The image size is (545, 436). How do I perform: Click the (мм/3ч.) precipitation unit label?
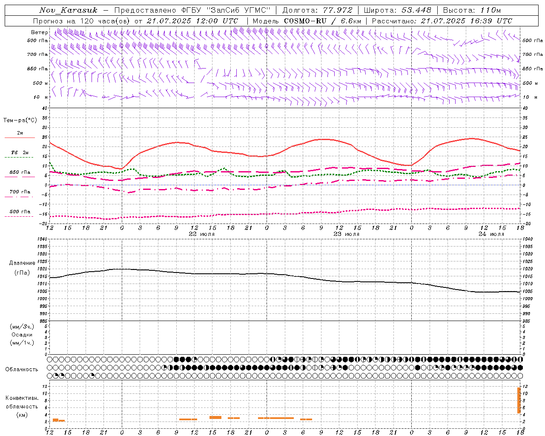(22, 327)
